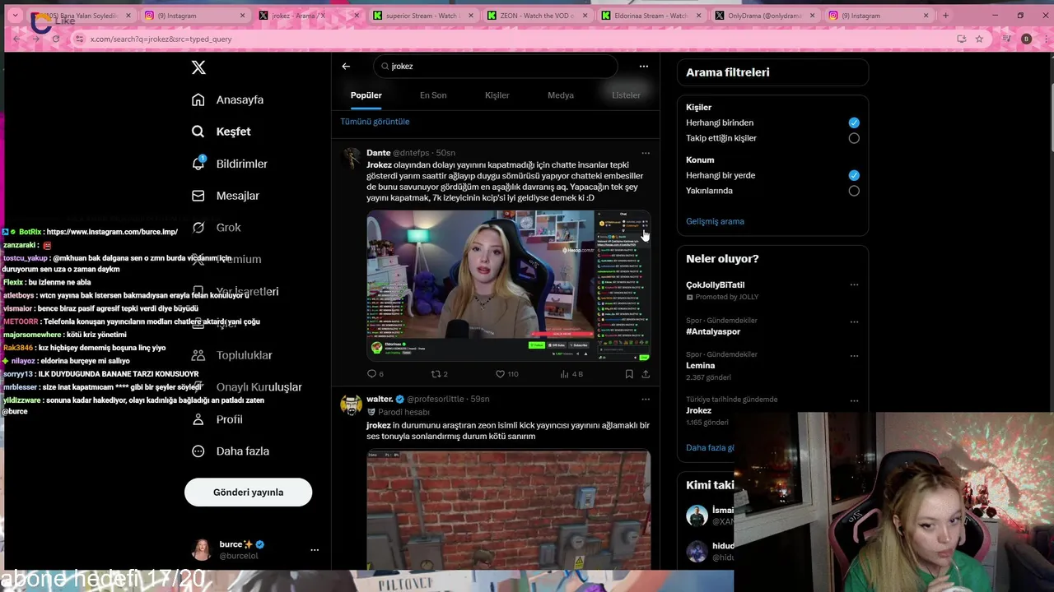Click the Gönderi yayınla button
The image size is (1054, 592).
248,492
